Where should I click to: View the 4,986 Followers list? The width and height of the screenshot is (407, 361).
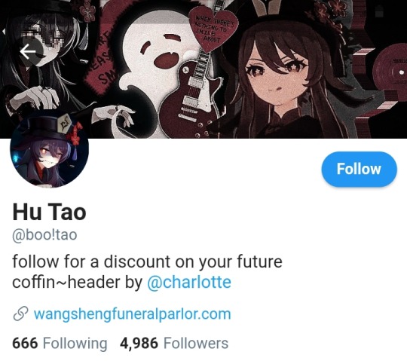[x=174, y=343]
